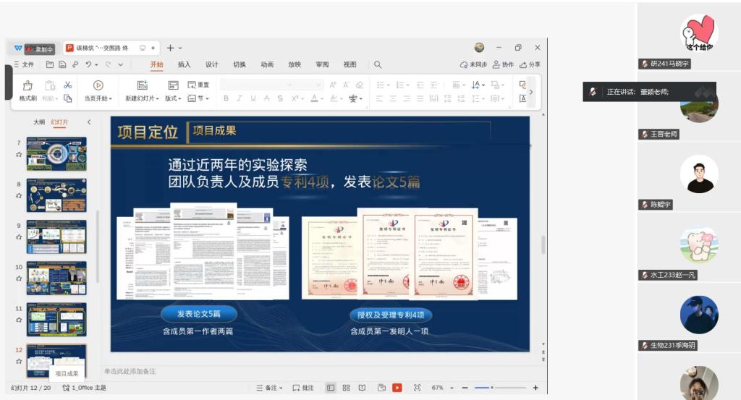Click the Format Painter (格式刷) icon
Screen dimensions: 741x400
27,85
